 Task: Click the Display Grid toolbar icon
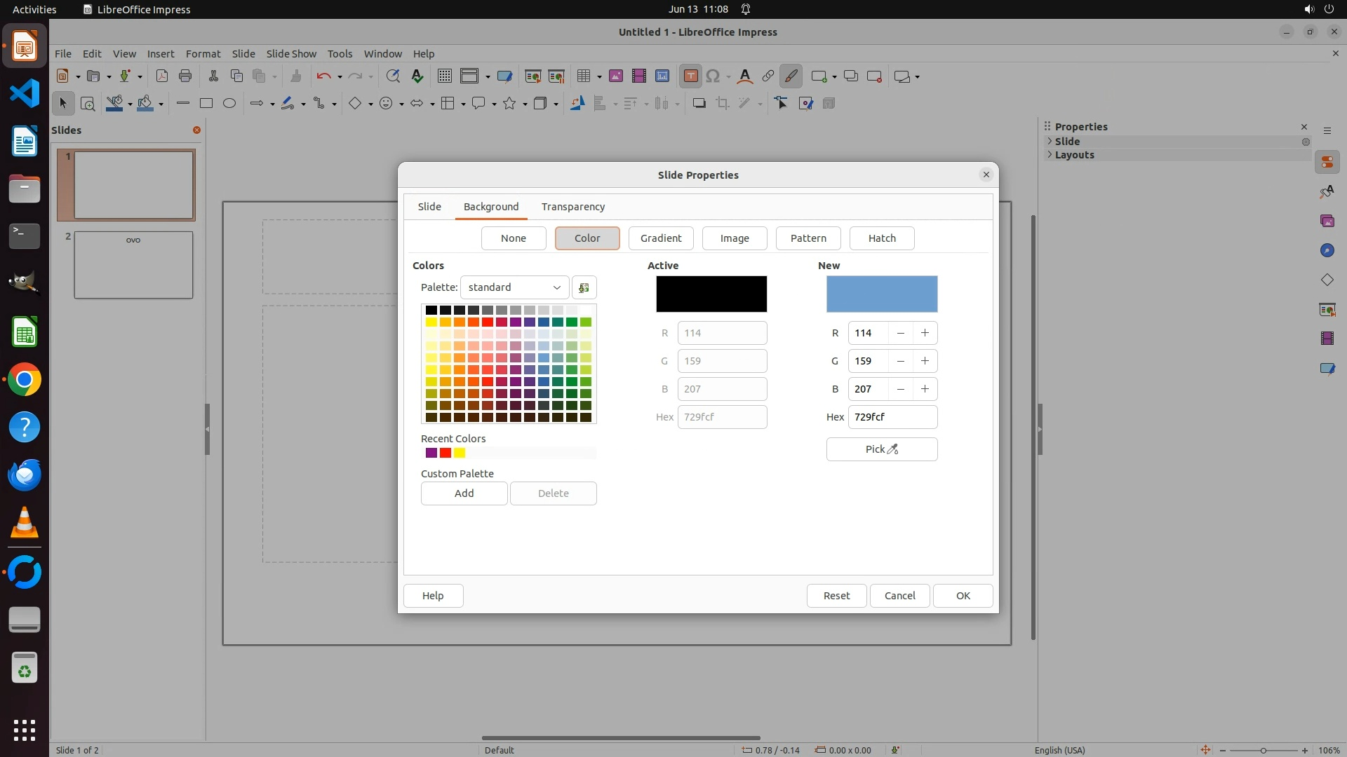point(444,76)
